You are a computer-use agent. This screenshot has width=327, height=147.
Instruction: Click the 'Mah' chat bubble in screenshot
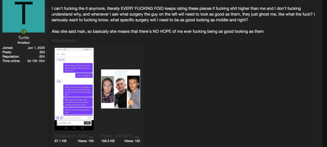[x=59, y=81]
